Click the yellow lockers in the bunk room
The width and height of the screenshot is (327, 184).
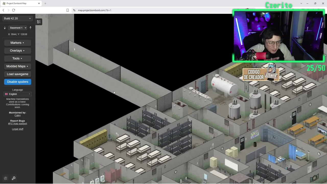[93, 139]
